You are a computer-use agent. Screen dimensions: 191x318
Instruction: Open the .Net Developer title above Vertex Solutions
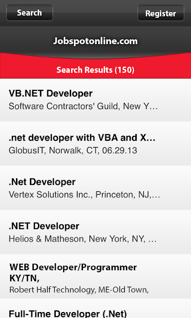(42, 182)
